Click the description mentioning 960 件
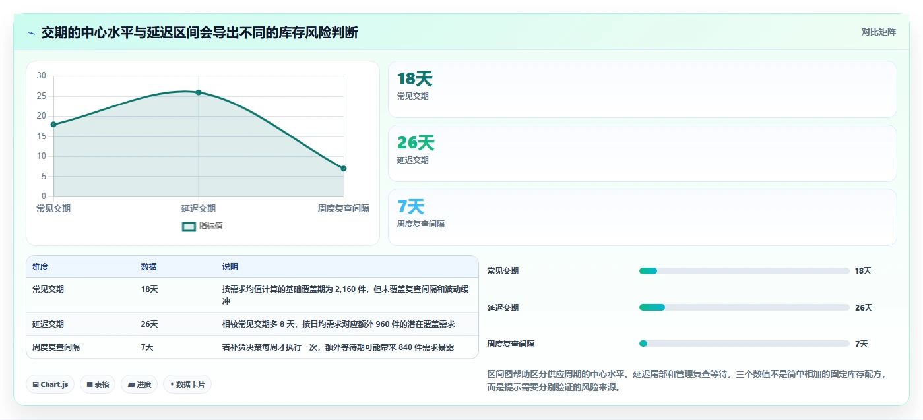 (x=338, y=324)
